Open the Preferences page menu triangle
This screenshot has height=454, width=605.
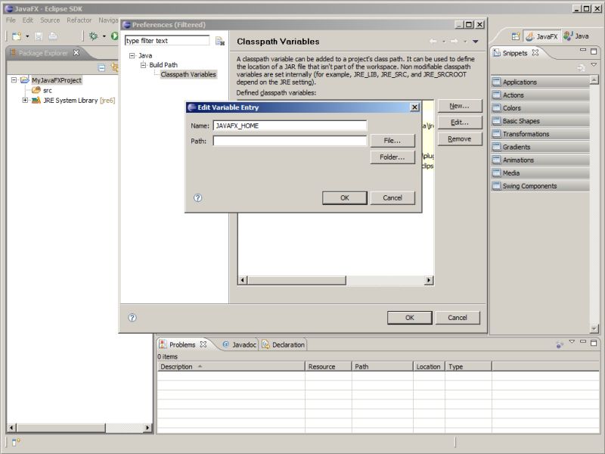point(476,42)
